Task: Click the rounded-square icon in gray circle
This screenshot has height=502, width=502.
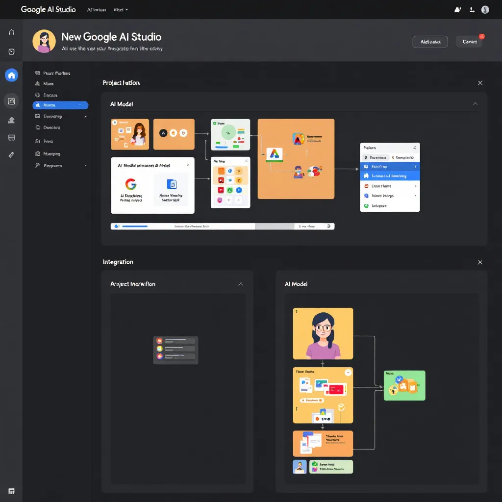Action: point(12,101)
